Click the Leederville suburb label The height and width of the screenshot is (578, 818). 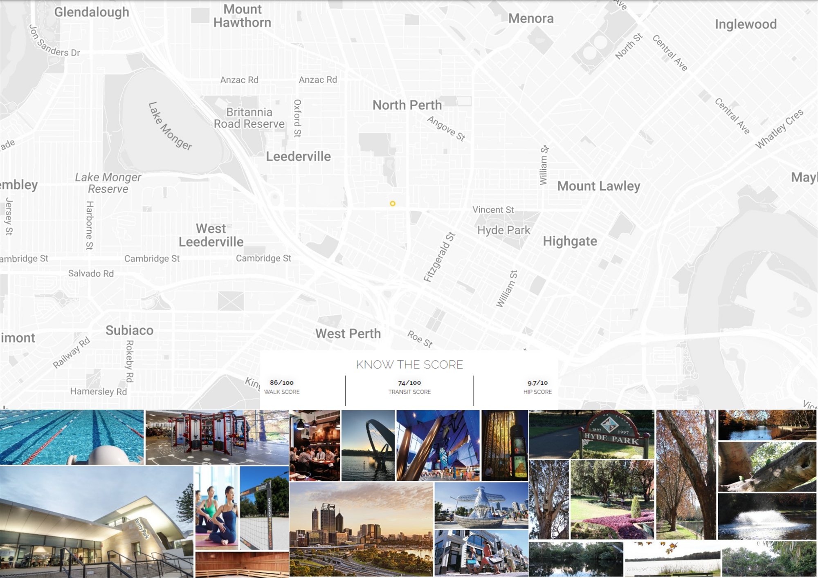(298, 156)
